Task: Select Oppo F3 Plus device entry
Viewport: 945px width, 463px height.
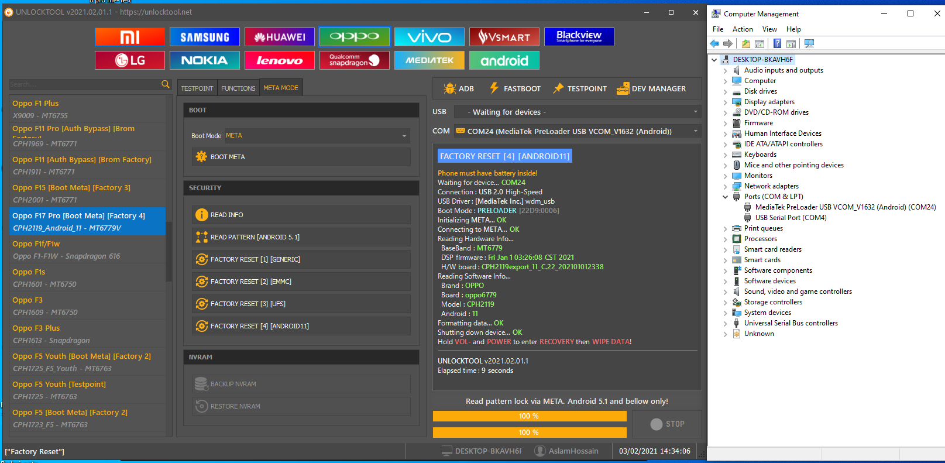Action: (87, 334)
